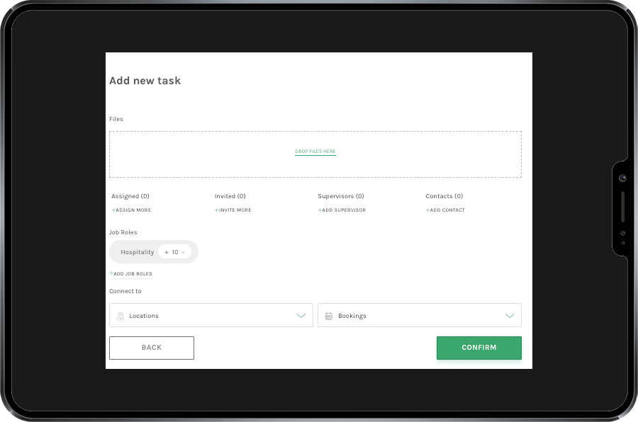Click the Assigned (0) heading

(130, 196)
